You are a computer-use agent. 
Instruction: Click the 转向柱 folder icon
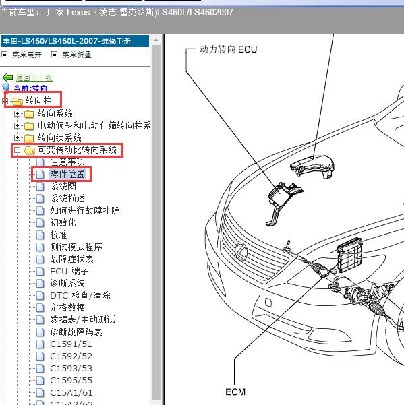coord(18,101)
